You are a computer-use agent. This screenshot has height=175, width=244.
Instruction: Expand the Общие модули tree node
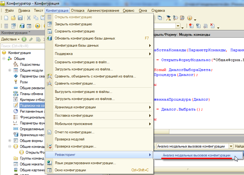click(10, 70)
